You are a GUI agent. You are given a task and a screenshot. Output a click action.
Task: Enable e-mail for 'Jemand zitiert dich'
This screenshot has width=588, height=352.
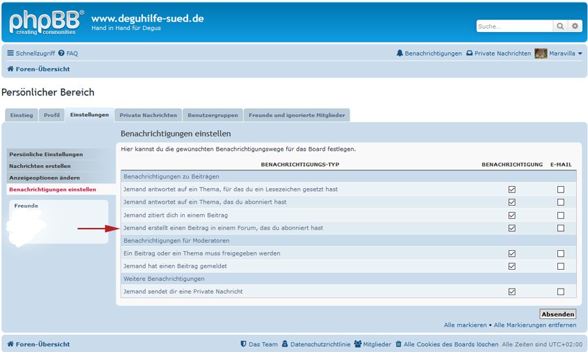point(561,215)
